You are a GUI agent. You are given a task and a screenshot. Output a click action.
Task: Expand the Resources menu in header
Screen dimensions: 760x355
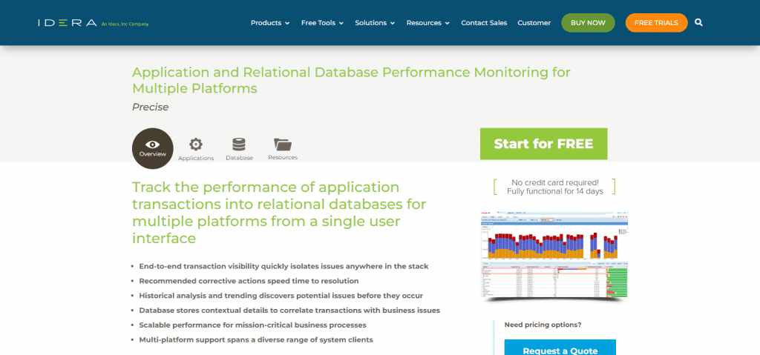[428, 23]
